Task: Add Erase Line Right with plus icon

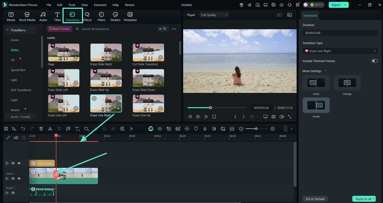Action: pos(118,109)
